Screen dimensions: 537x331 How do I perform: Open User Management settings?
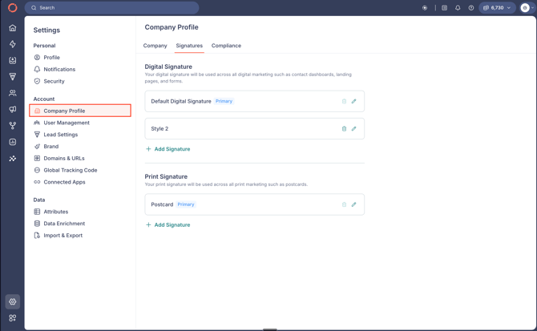pos(67,123)
